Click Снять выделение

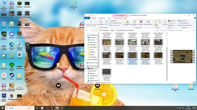click(x=183, y=23)
